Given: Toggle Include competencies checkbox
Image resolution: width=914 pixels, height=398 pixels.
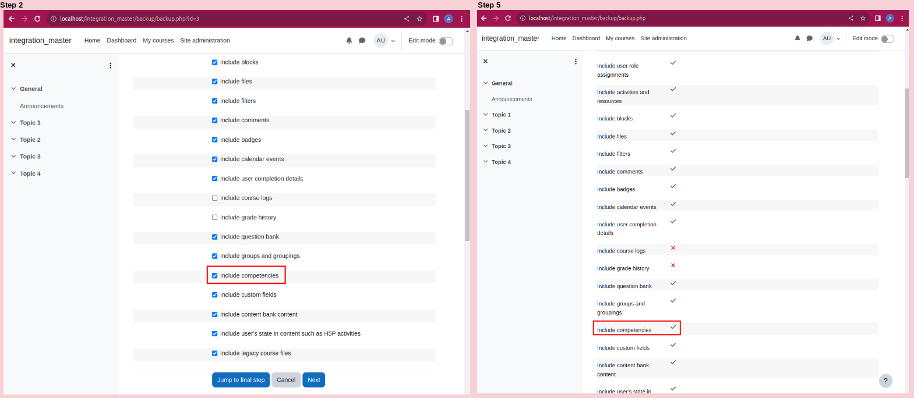Looking at the screenshot, I should (214, 276).
